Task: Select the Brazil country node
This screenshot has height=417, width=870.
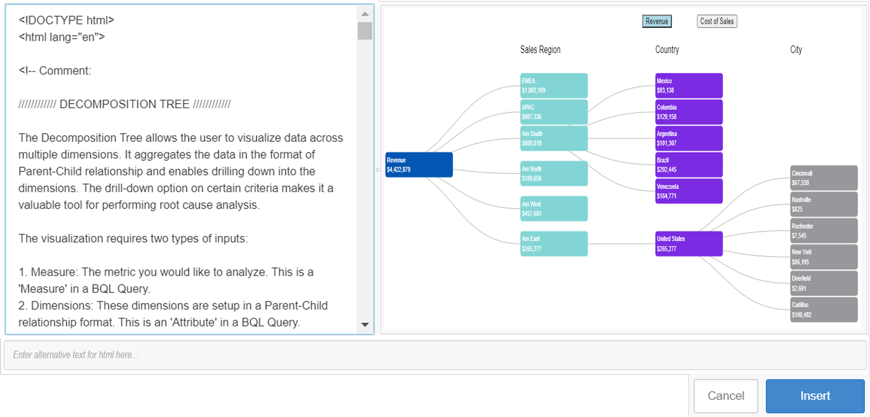Action: (688, 164)
